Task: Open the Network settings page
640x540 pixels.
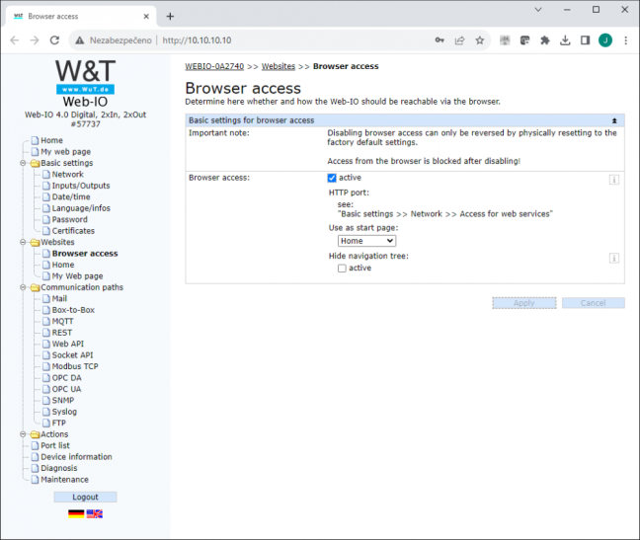Action: (68, 174)
